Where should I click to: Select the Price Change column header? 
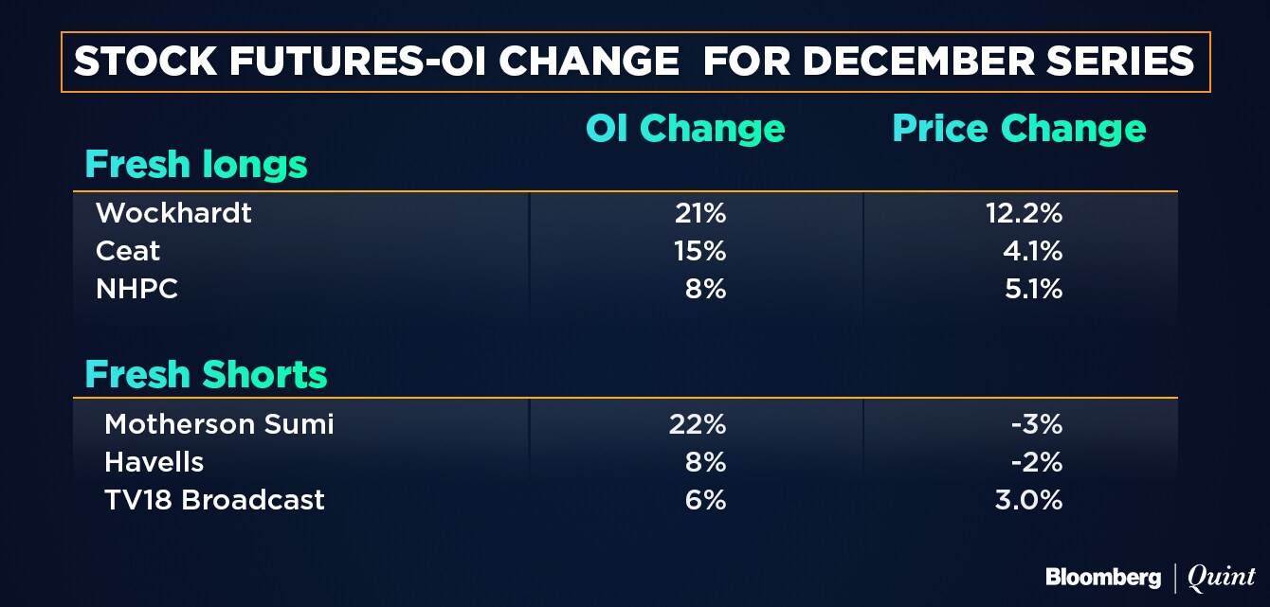click(1020, 129)
